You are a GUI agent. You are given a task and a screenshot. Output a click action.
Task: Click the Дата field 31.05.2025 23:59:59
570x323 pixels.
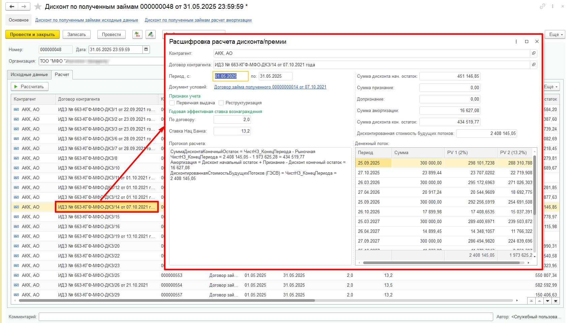pyautogui.click(x=116, y=49)
